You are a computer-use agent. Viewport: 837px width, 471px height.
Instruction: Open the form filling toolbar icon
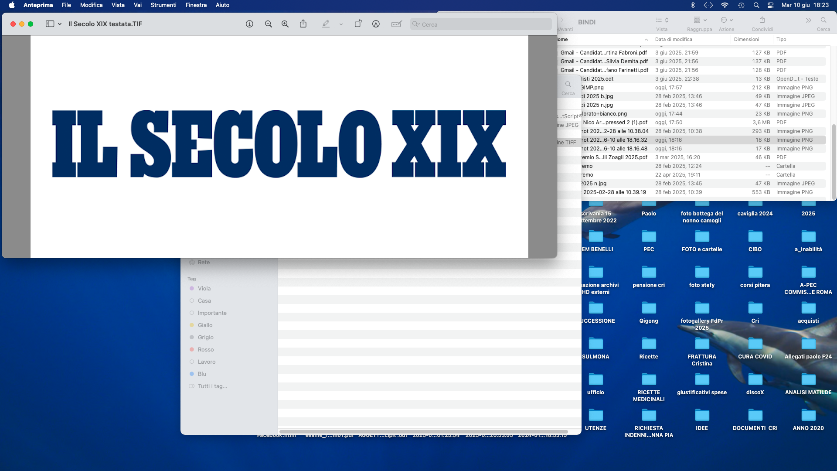[396, 24]
